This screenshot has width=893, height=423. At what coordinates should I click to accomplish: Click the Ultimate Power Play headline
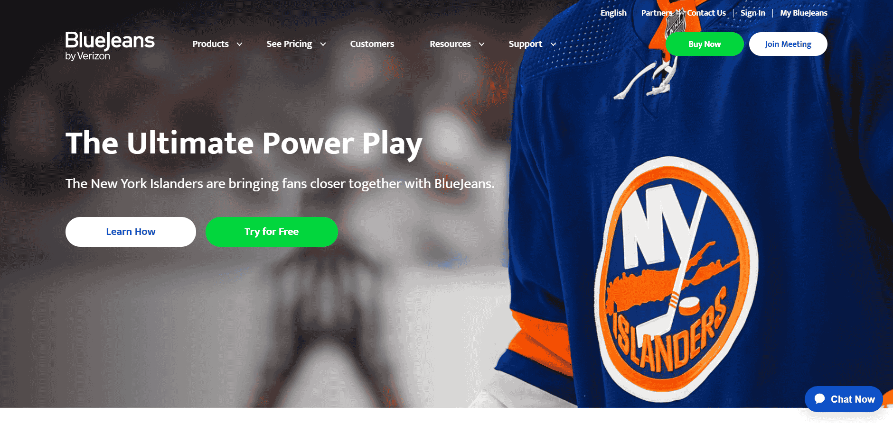pos(244,143)
